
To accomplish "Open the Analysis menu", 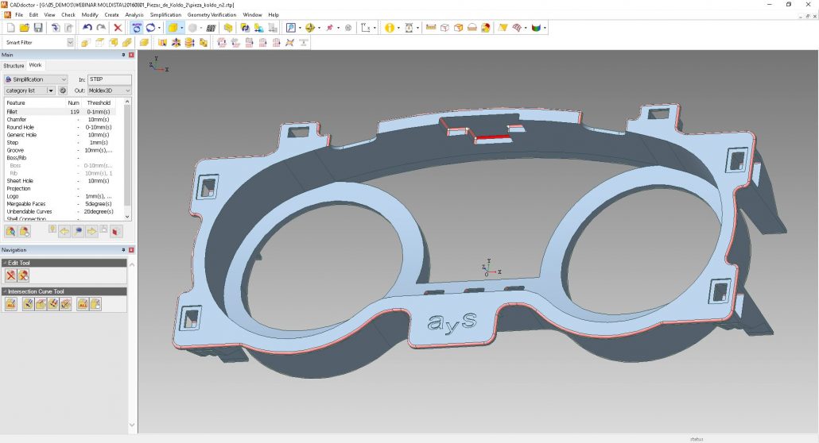I will [134, 14].
